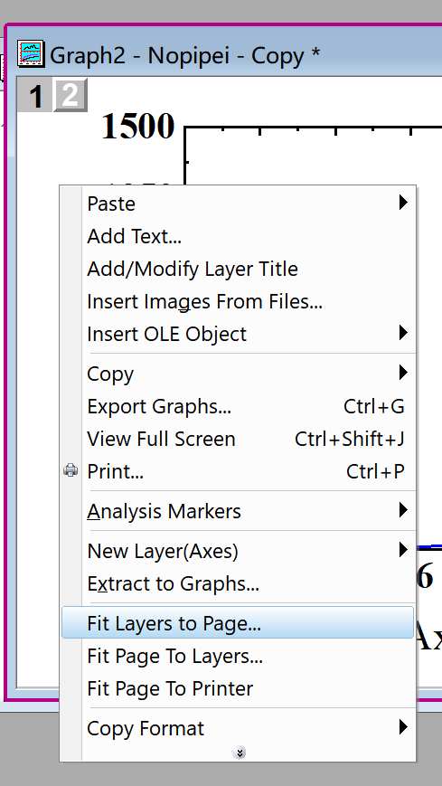Open the Copy submenu

click(239, 374)
